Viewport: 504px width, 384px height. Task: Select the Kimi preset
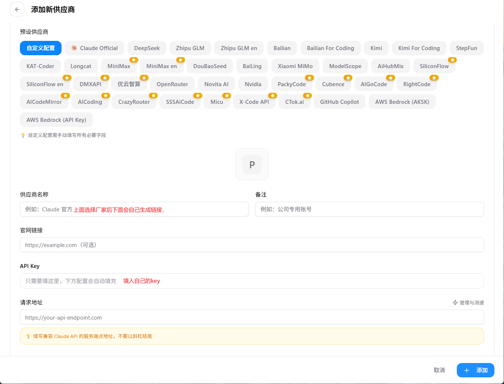tap(376, 48)
